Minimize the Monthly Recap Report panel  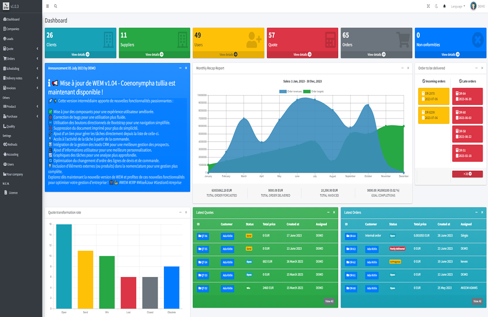pos(401,68)
